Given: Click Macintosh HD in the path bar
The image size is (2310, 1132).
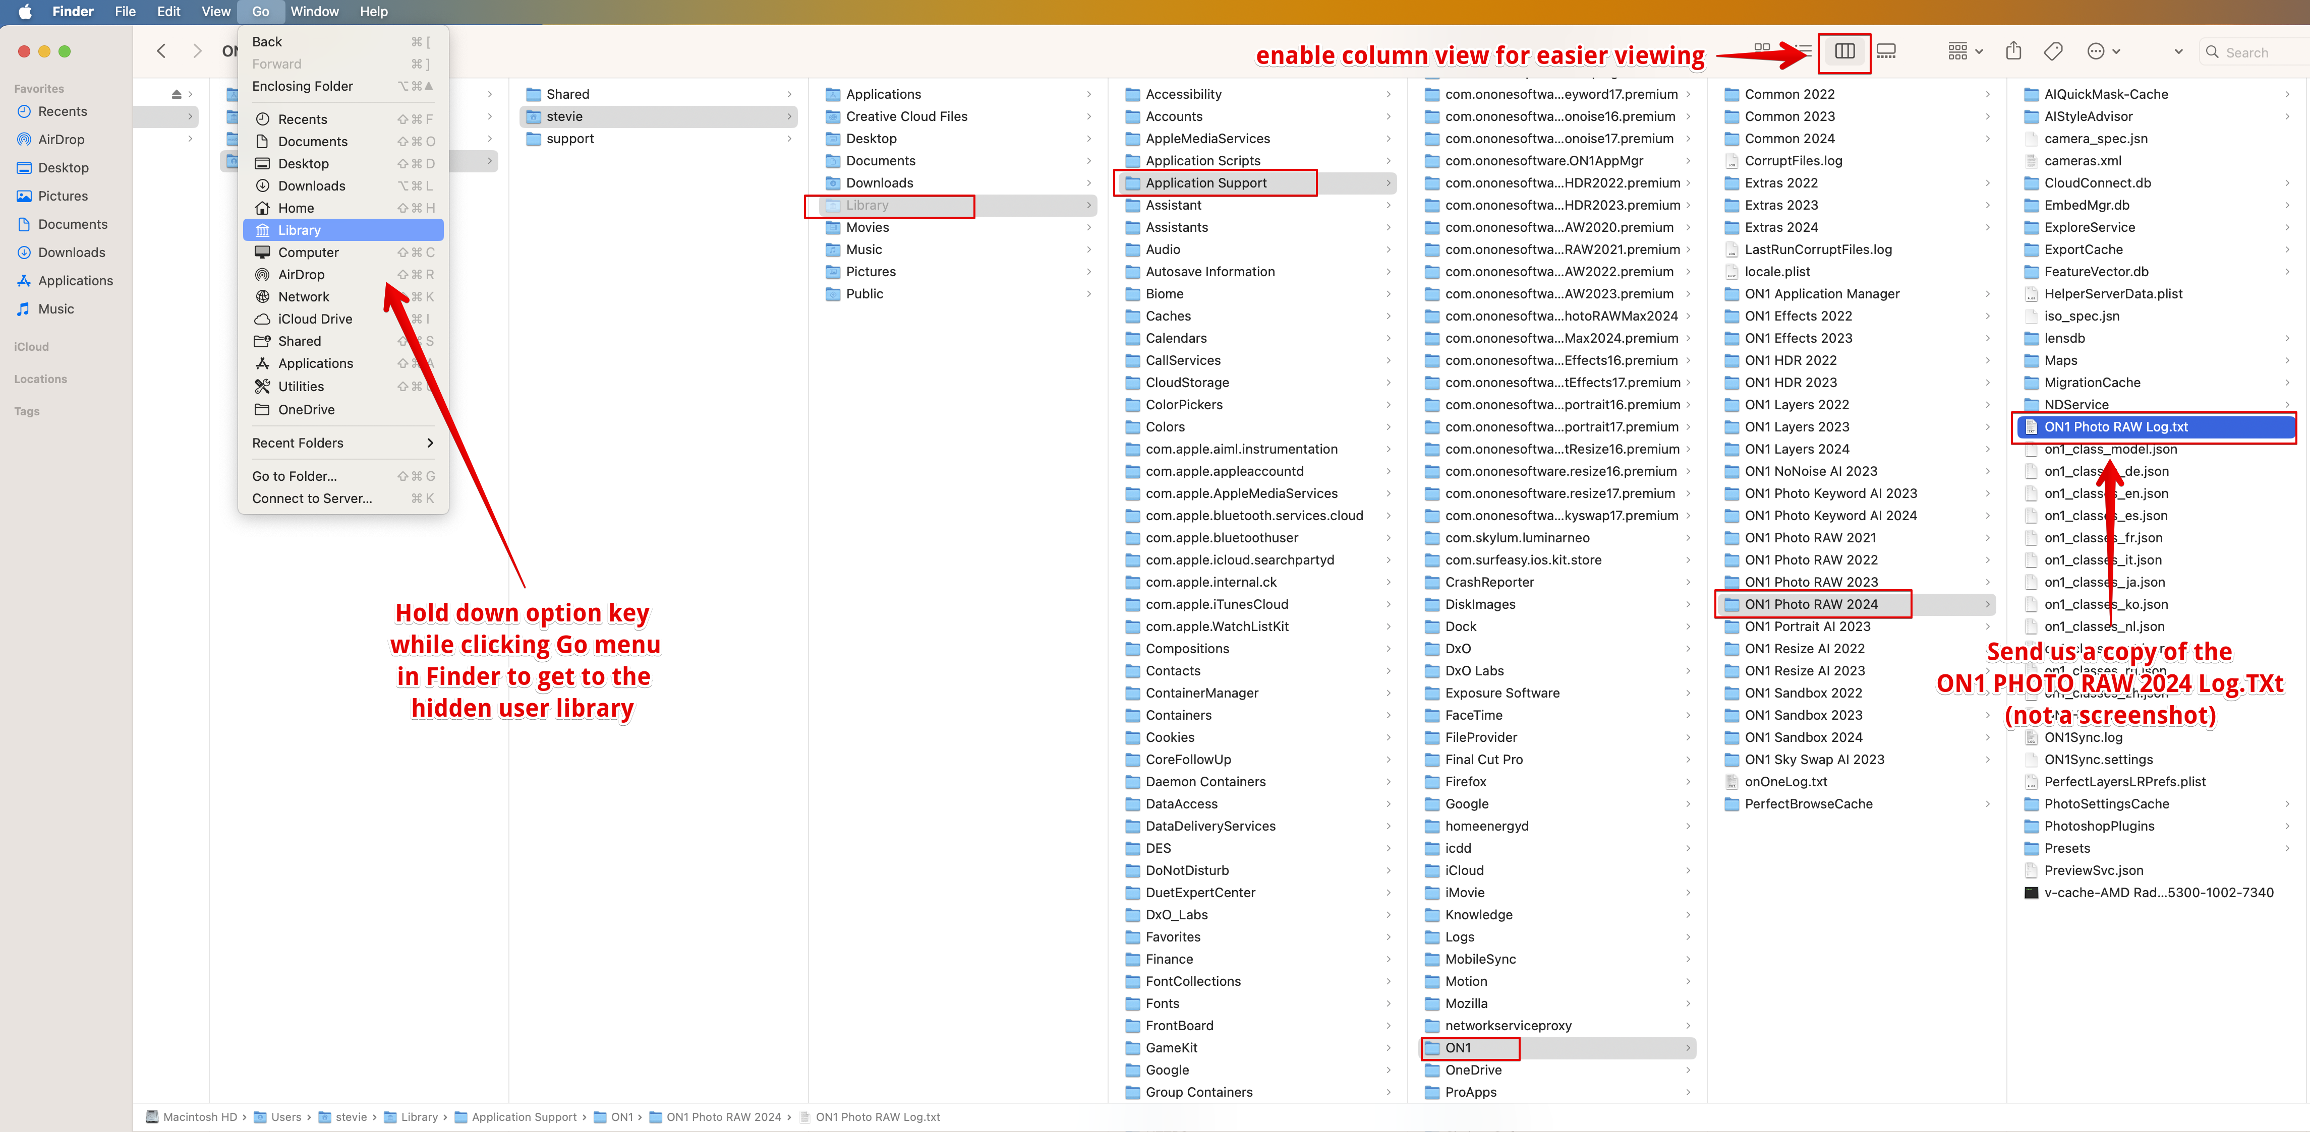Looking at the screenshot, I should click(x=199, y=1117).
